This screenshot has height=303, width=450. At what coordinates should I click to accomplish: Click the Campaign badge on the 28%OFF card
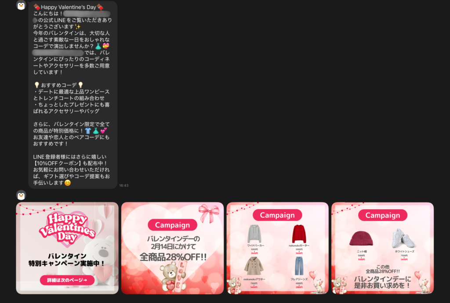pyautogui.click(x=172, y=225)
